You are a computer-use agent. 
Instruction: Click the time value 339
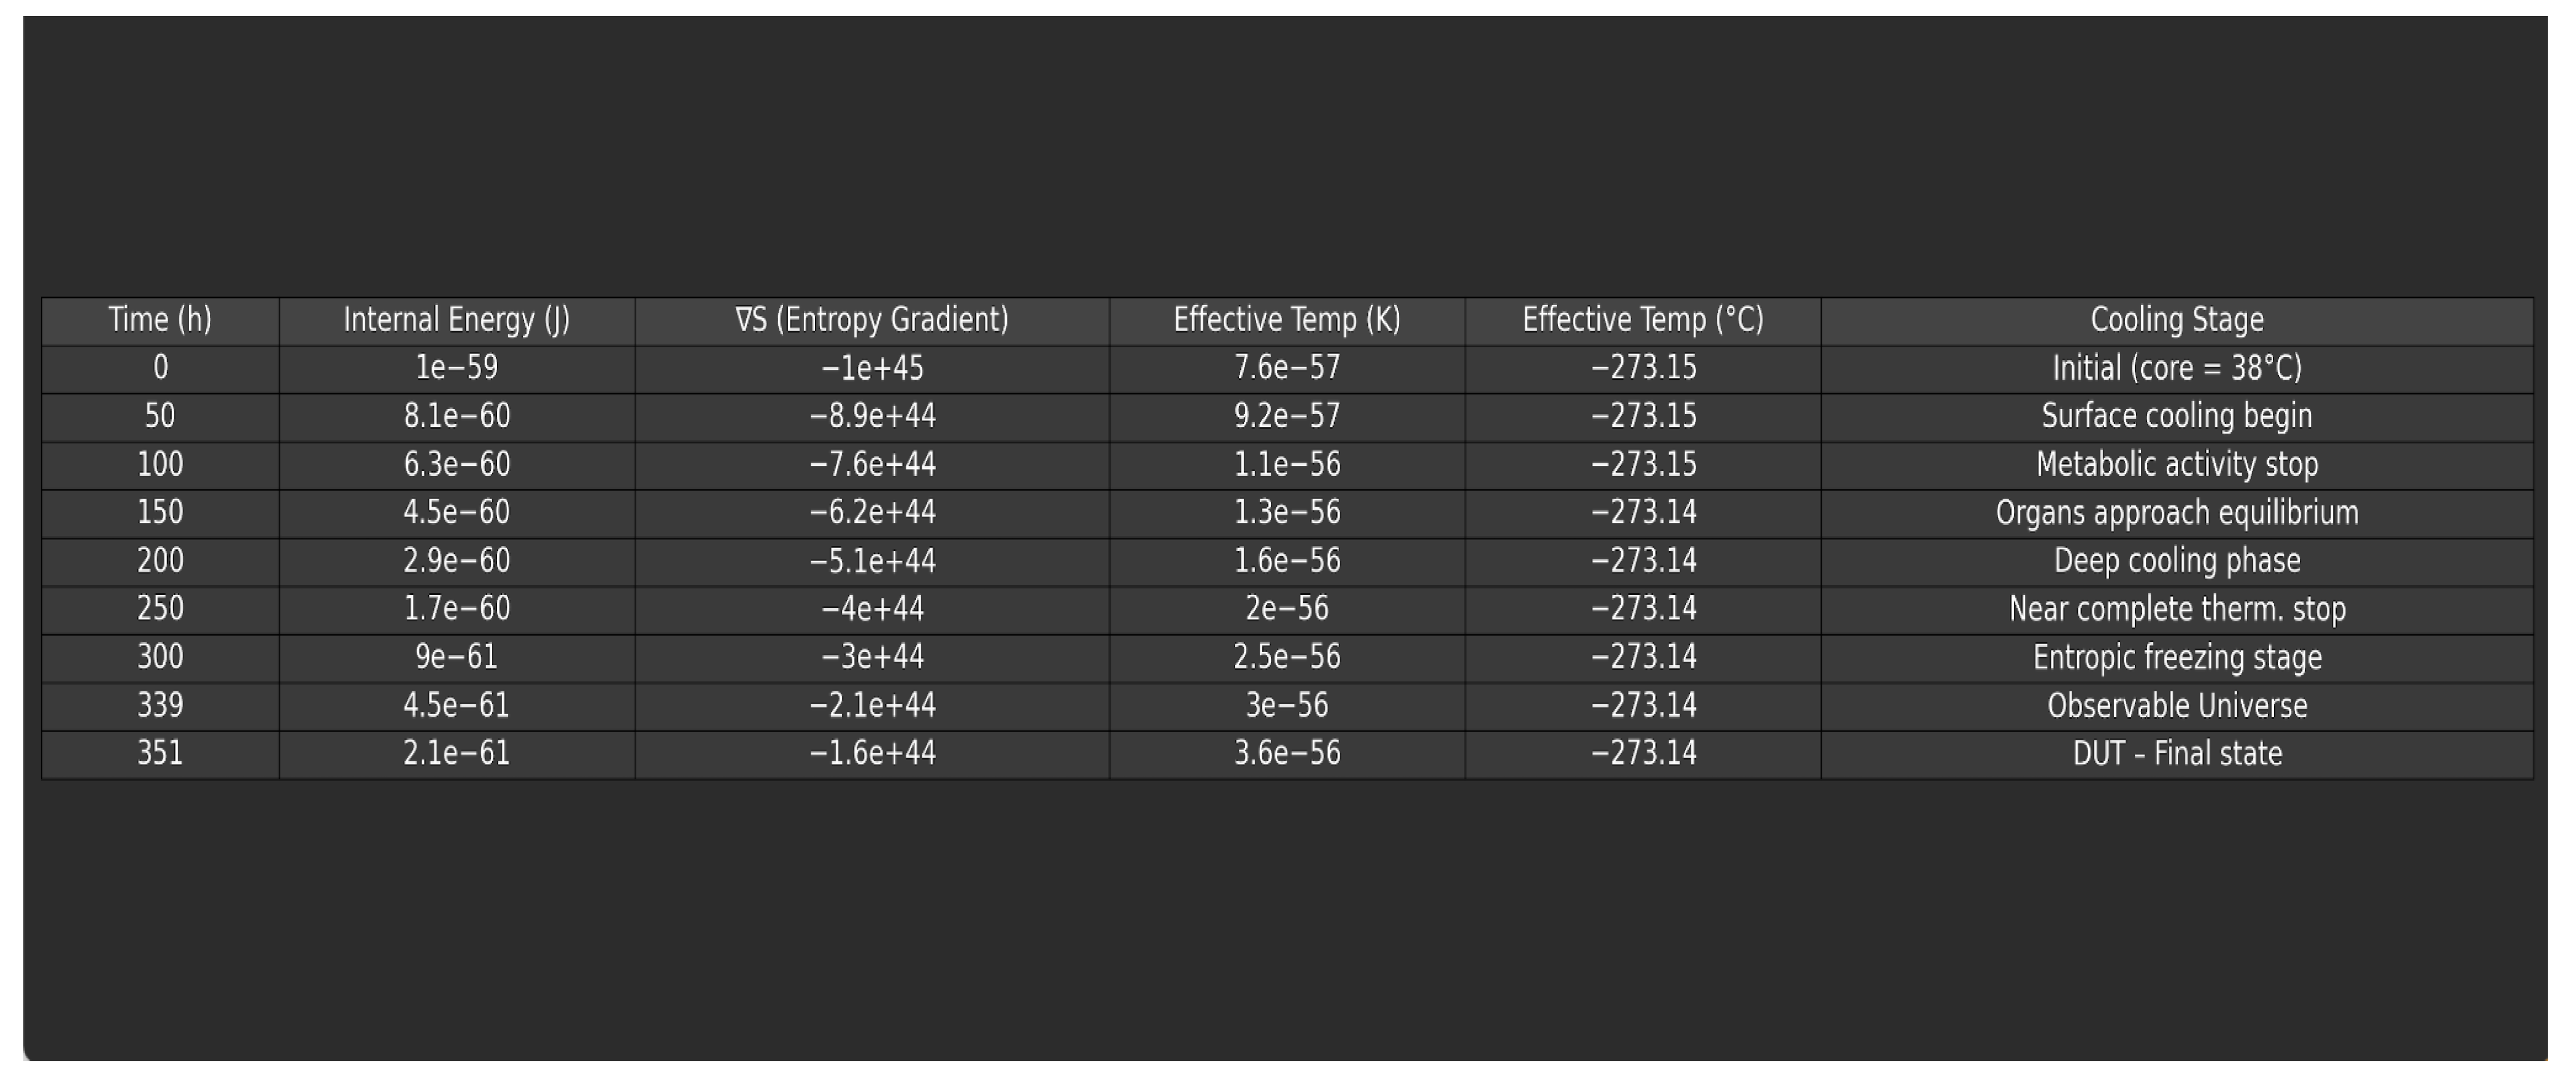point(160,705)
